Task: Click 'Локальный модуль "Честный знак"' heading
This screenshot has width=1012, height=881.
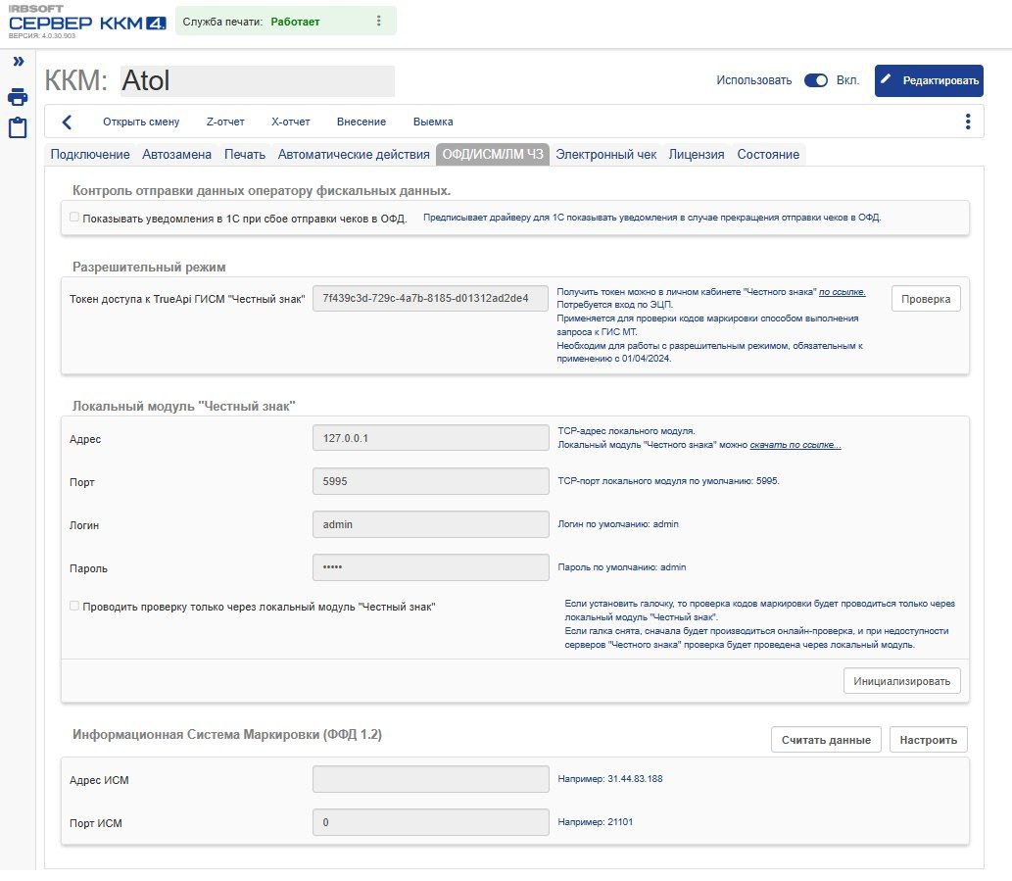Action: [184, 406]
